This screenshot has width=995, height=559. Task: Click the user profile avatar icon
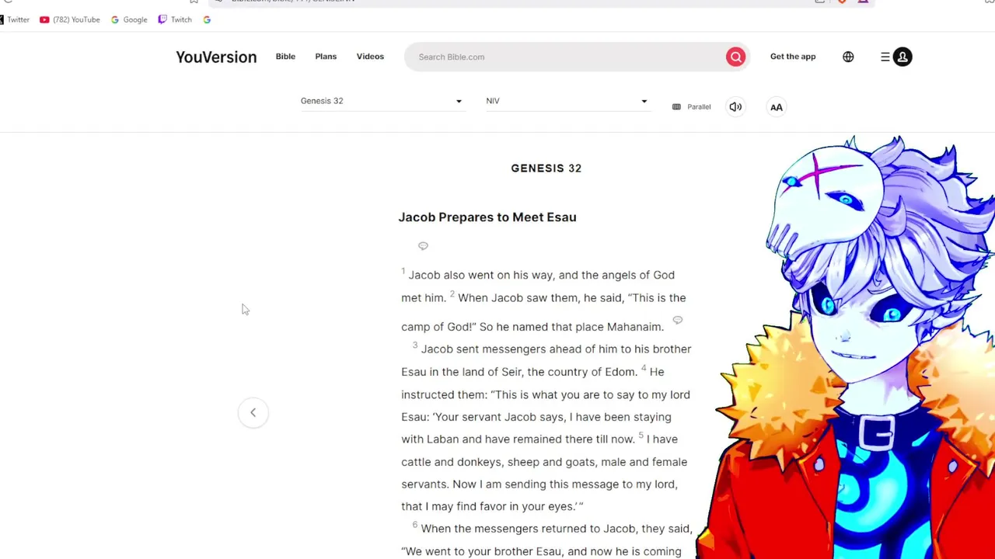pos(902,57)
